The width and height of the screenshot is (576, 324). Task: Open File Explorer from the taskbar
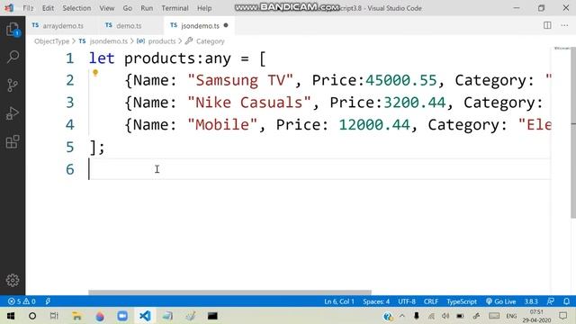tap(76, 316)
